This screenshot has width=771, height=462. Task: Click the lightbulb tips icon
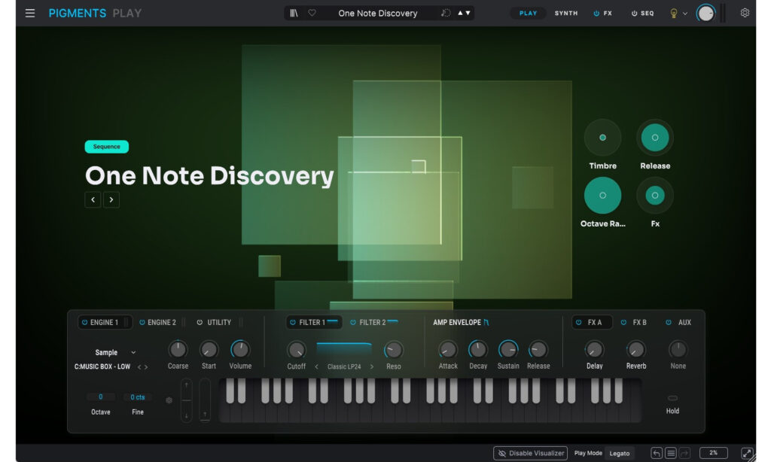[674, 14]
